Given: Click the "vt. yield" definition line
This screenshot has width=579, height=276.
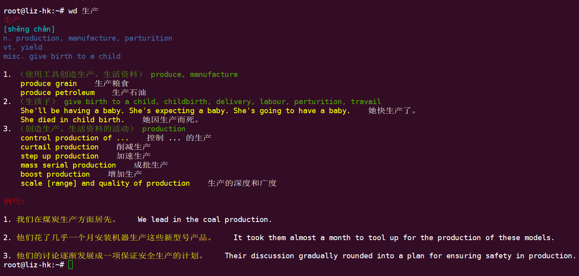Looking at the screenshot, I should click(23, 47).
